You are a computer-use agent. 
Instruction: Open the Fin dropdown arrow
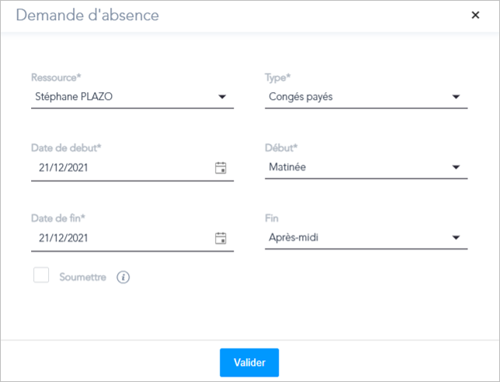[x=456, y=237]
